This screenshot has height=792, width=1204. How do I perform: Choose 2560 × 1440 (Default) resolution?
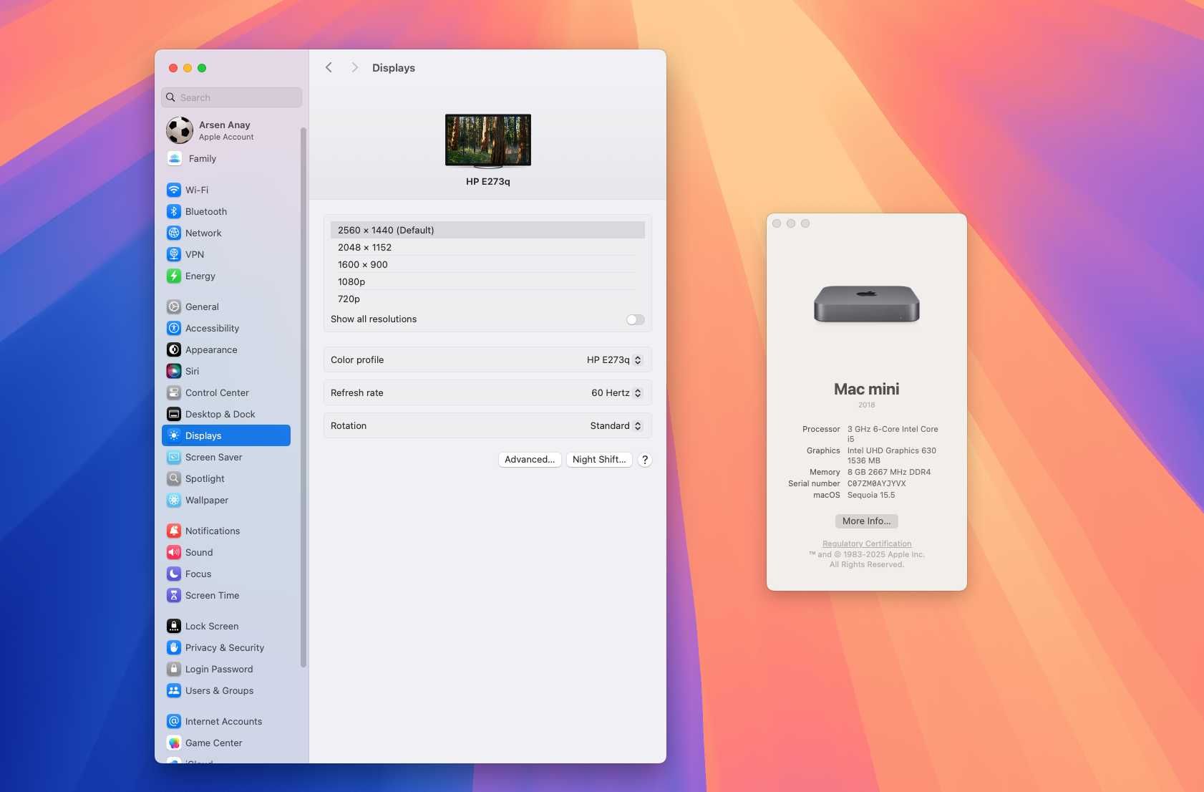(x=487, y=230)
